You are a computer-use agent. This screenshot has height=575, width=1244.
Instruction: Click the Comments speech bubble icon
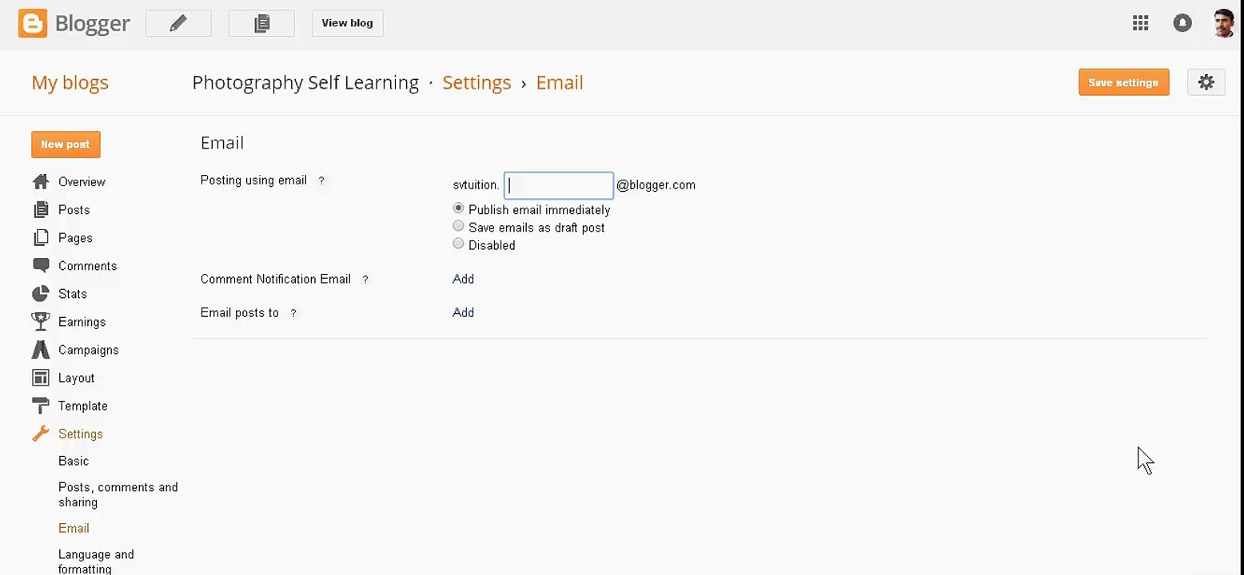(x=41, y=266)
